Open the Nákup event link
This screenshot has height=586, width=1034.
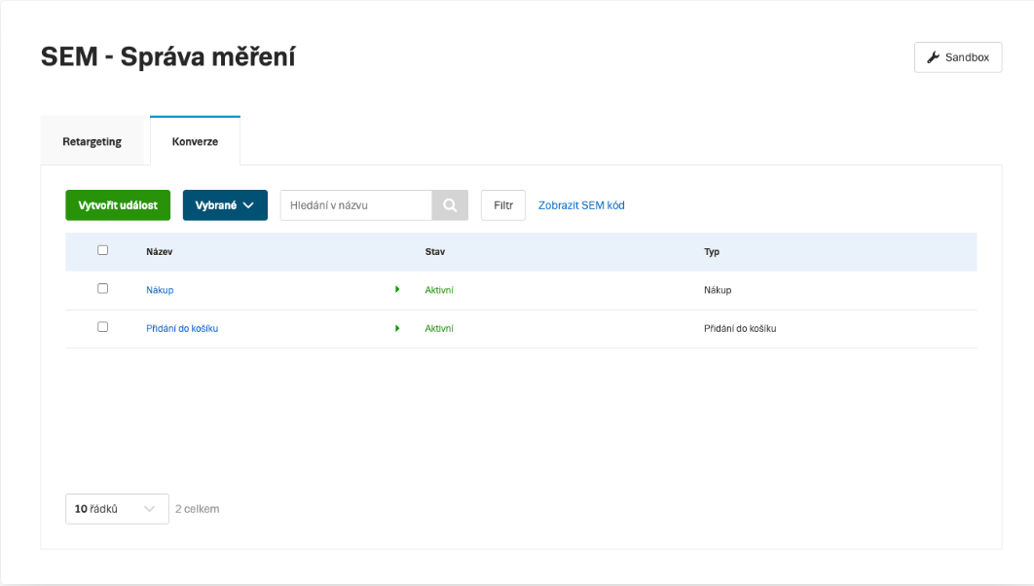click(x=160, y=290)
